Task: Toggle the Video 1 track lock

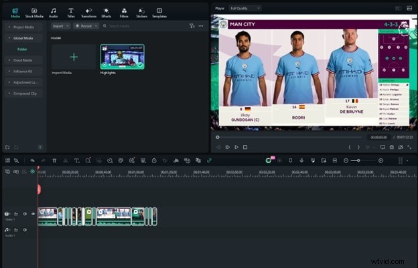Action: click(16, 214)
